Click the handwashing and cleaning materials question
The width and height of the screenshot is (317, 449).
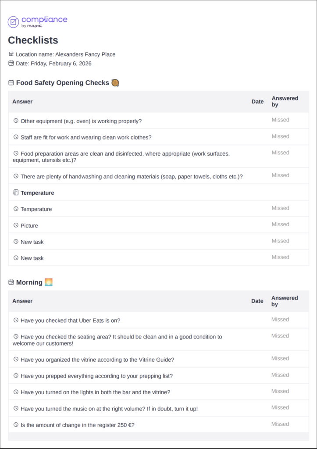point(132,177)
